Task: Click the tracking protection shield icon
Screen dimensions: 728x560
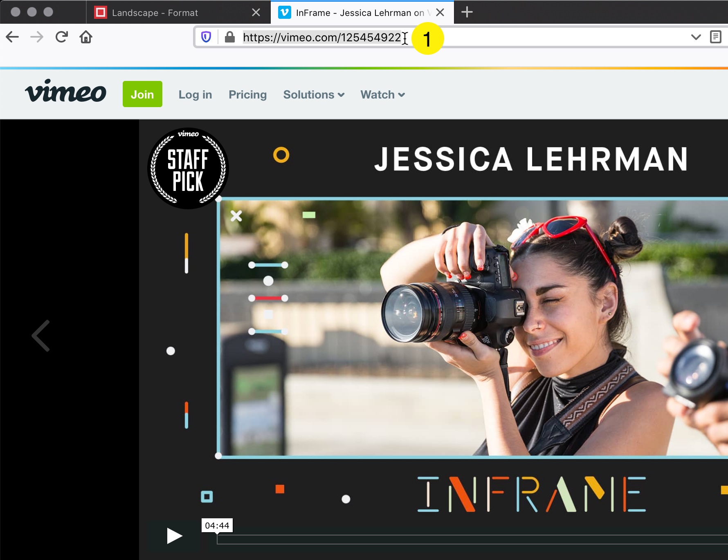Action: point(206,37)
